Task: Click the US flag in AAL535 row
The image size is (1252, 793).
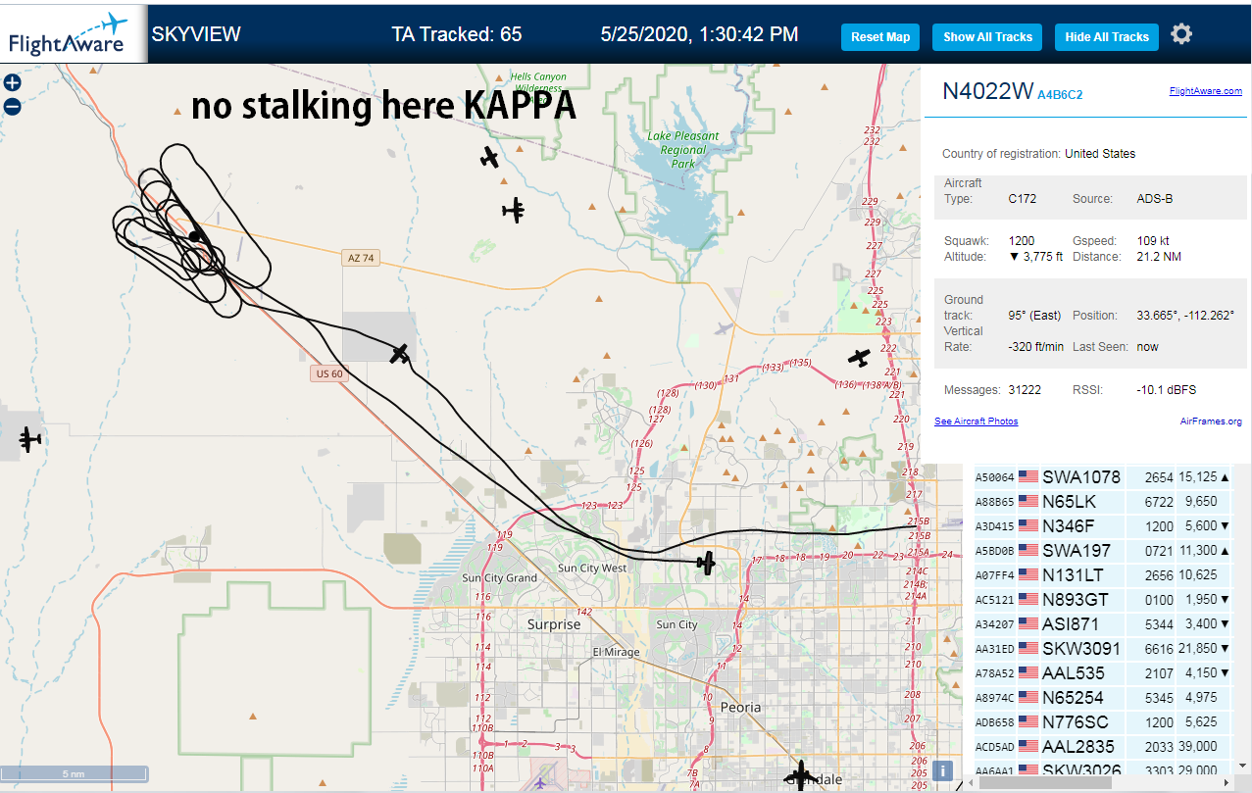Action: coord(1028,673)
